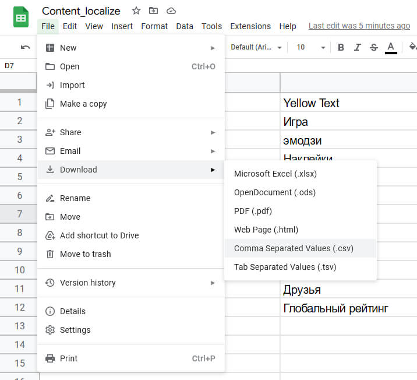Star the Content_localize document

click(x=136, y=10)
